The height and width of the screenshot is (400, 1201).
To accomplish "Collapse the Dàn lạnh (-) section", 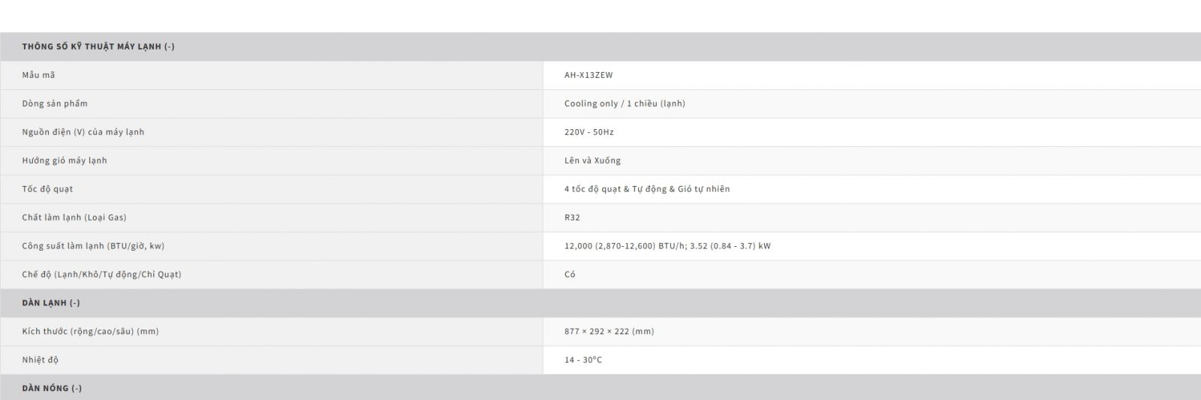I will (51, 303).
